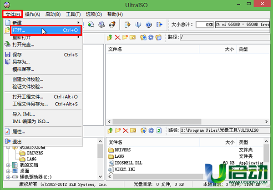Click add-files icon in local pane toolbar
Image resolution: width=273 pixels, height=190 pixels.
143,130
